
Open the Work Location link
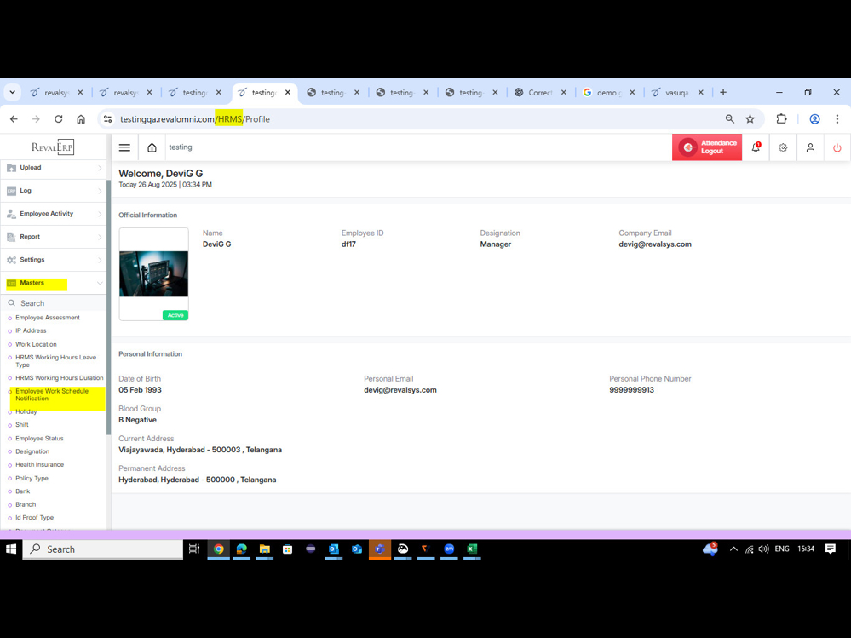36,344
